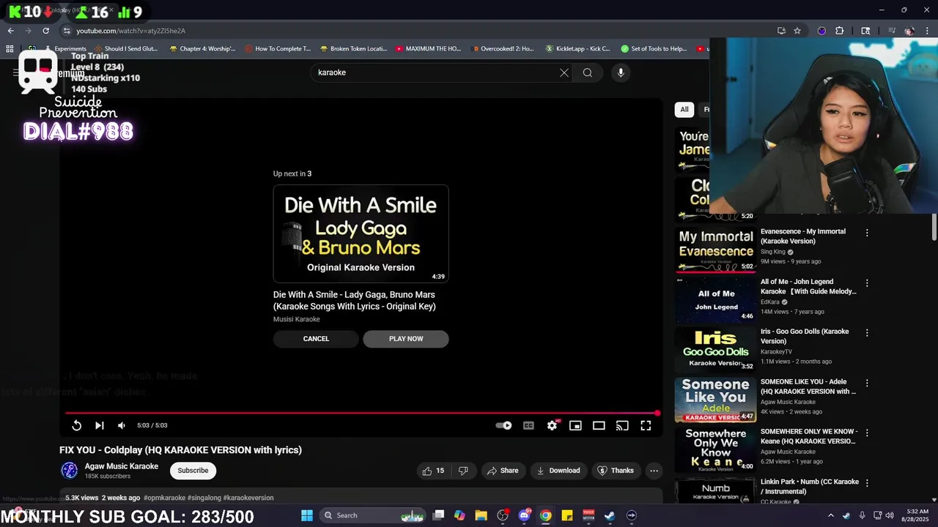The height and width of the screenshot is (527, 938).
Task: Go back in the browser
Action: [x=10, y=31]
